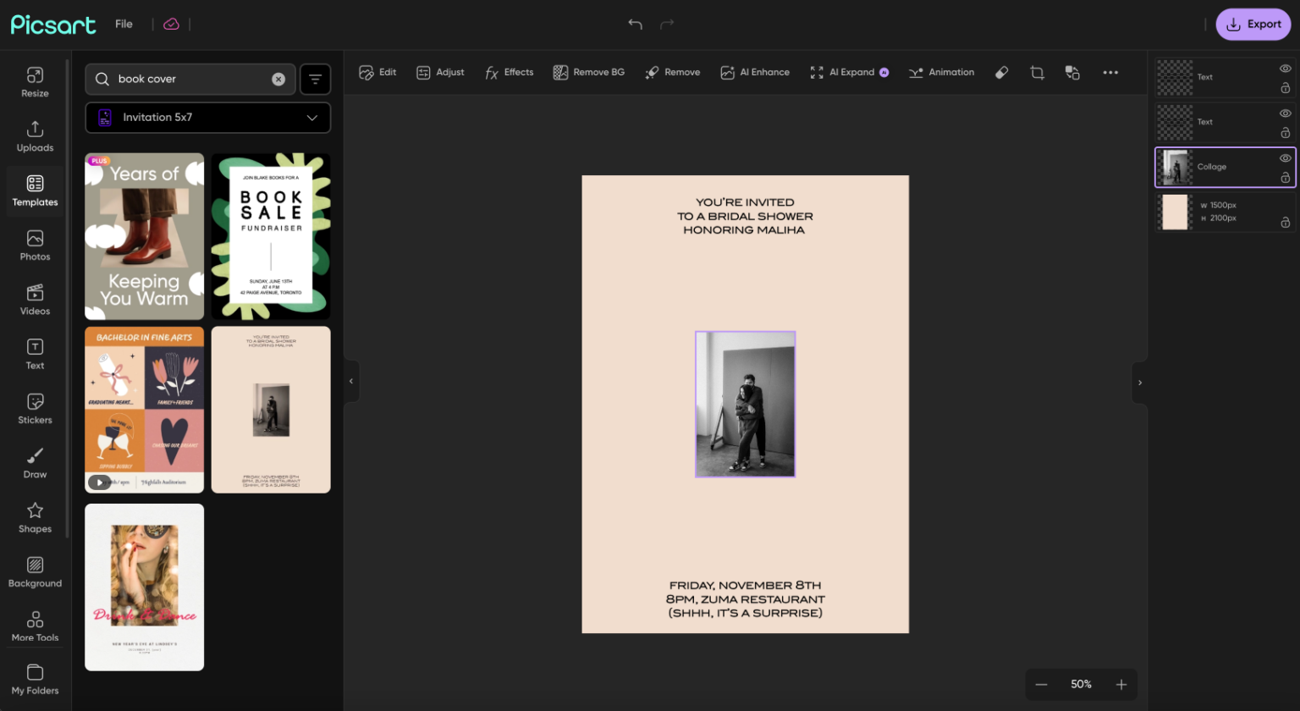Image resolution: width=1300 pixels, height=711 pixels.
Task: Open the Stickers panel
Action: (x=35, y=408)
